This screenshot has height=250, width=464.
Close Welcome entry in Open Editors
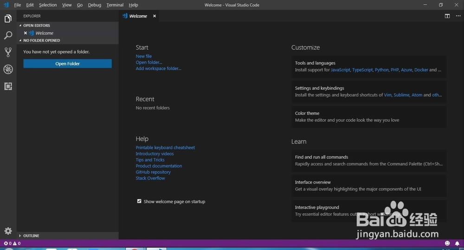pyautogui.click(x=26, y=33)
